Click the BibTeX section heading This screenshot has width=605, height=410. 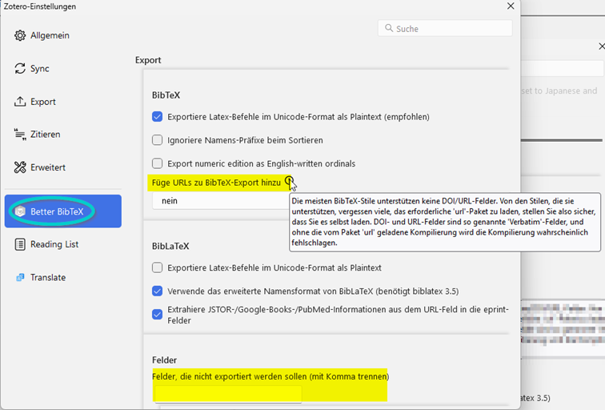(166, 95)
